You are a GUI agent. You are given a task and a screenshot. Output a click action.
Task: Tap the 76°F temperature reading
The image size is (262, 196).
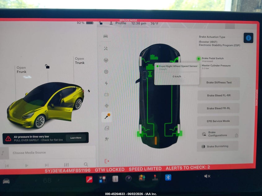click(154, 24)
